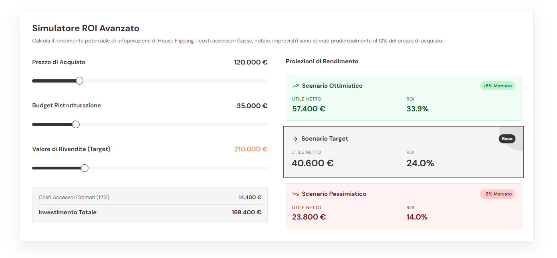Click the +8% Mercato badge
The width and height of the screenshot is (557, 258).
click(x=497, y=86)
